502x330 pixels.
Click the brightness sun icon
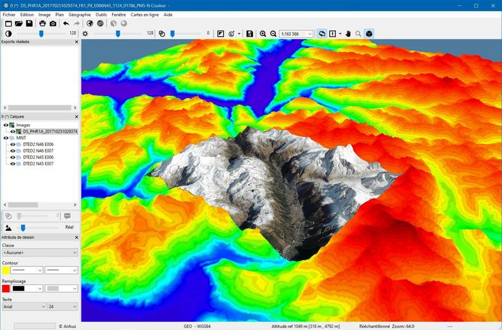click(85, 33)
